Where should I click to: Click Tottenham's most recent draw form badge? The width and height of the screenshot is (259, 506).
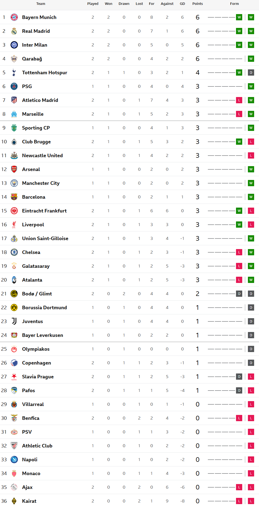pos(251,73)
